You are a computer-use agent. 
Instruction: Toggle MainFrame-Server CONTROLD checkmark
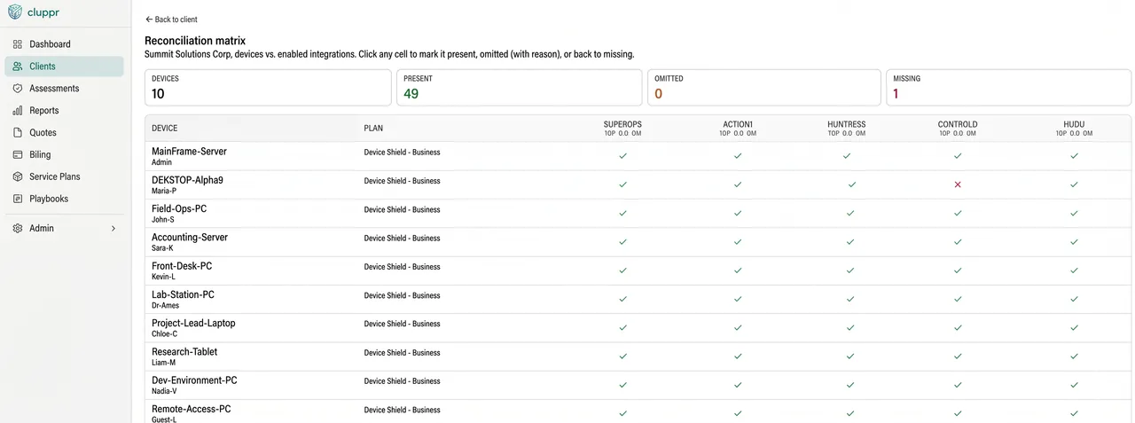(958, 156)
